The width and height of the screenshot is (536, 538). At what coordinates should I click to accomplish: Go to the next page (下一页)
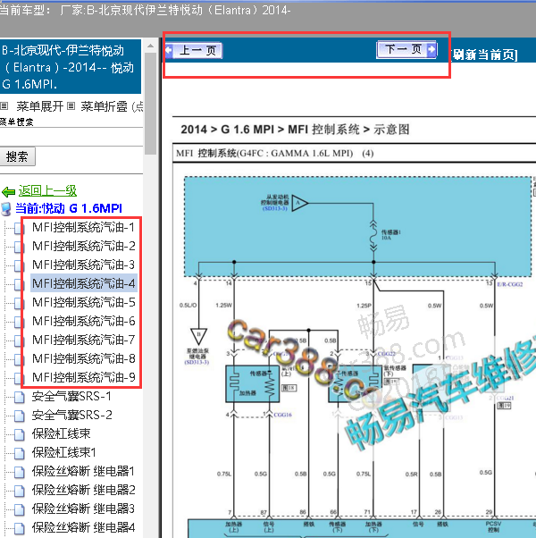pyautogui.click(x=406, y=50)
